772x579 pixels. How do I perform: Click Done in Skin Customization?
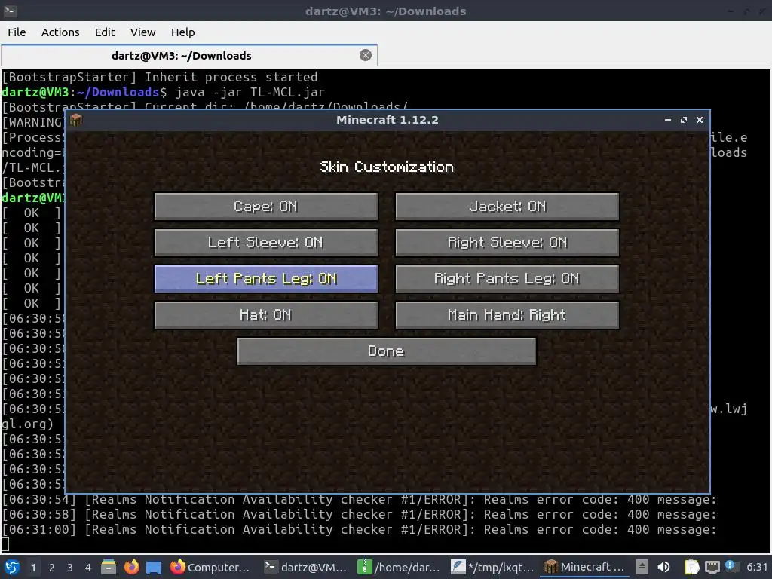[x=387, y=351]
